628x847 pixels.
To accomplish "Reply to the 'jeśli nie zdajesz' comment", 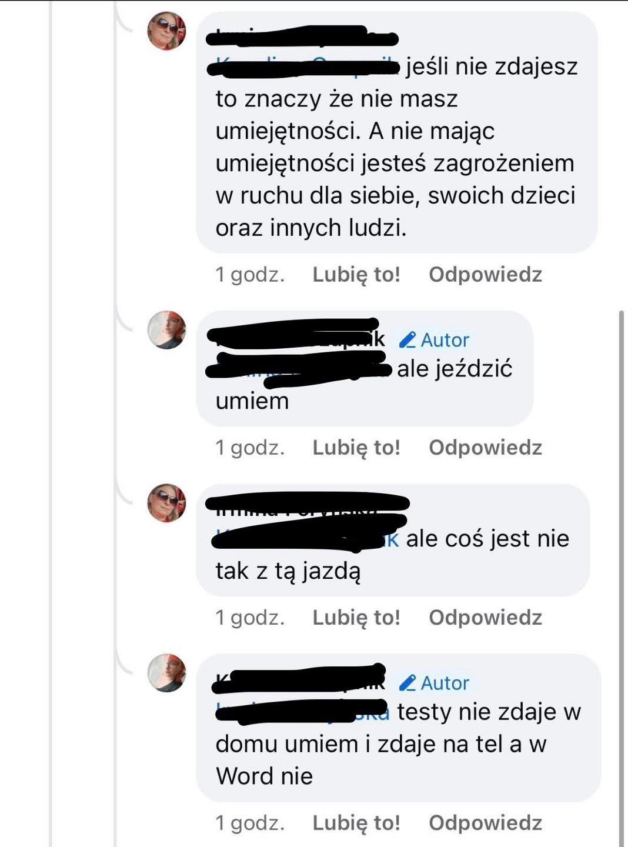I will point(485,275).
